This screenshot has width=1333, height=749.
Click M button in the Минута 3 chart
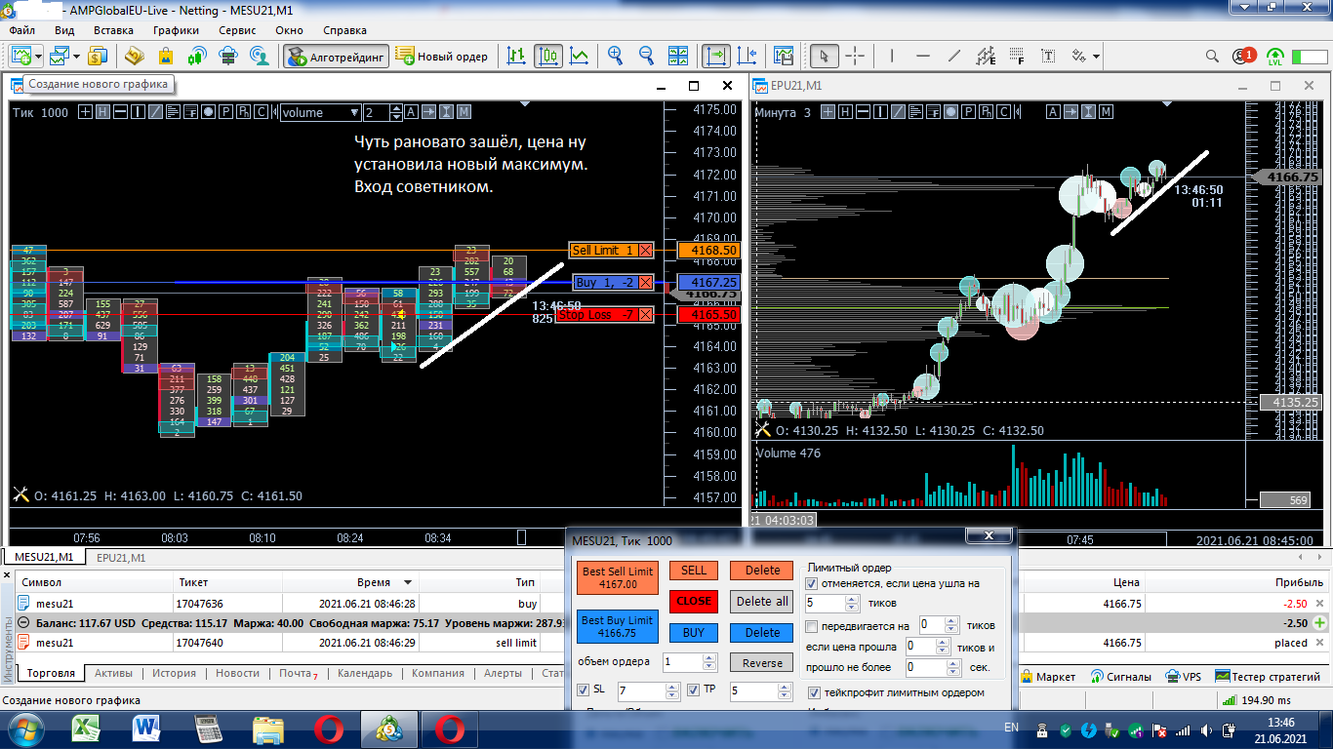(x=1107, y=112)
